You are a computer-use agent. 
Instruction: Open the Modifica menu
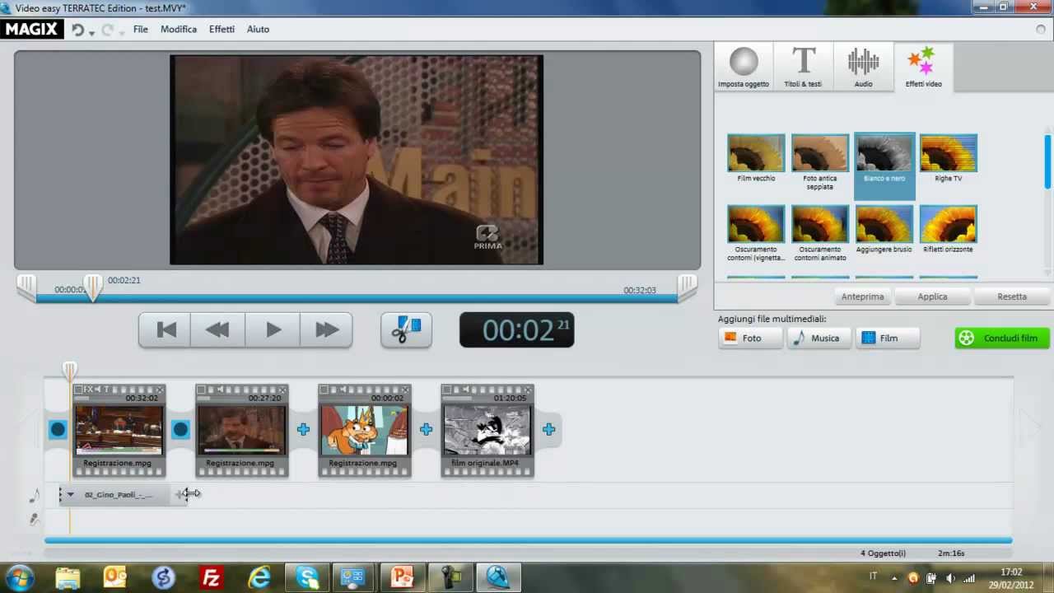point(179,29)
